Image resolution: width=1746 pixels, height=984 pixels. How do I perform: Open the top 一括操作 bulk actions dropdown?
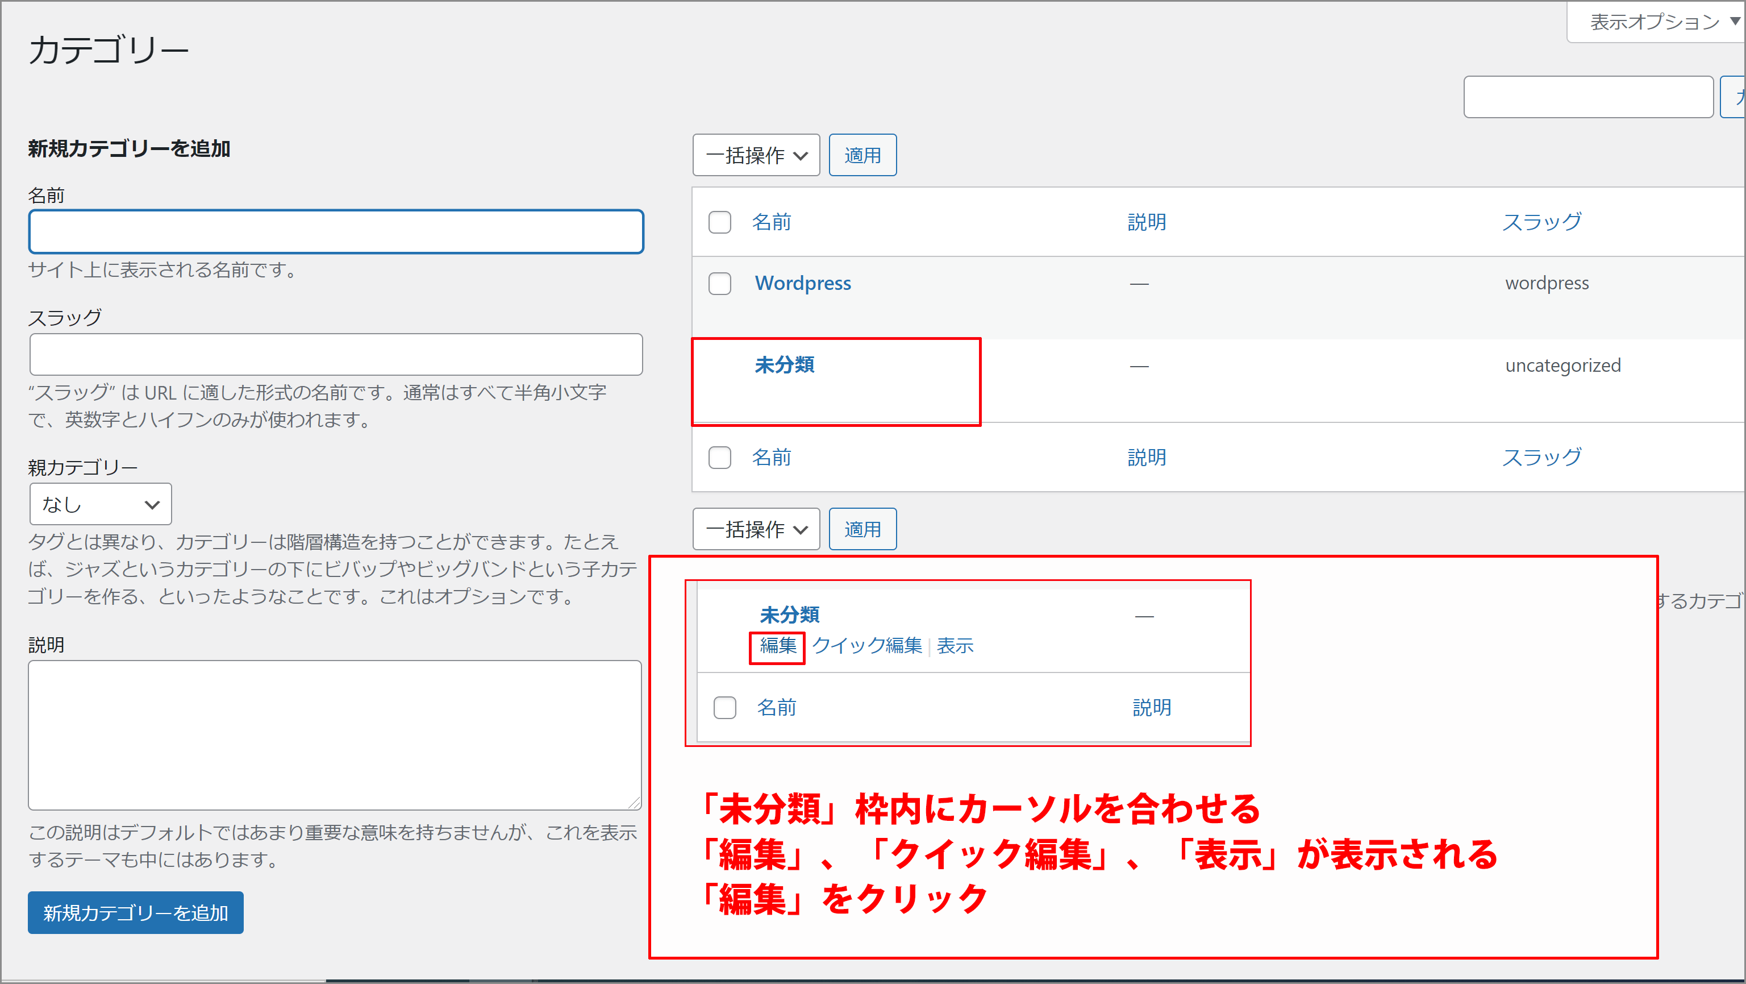(x=756, y=156)
